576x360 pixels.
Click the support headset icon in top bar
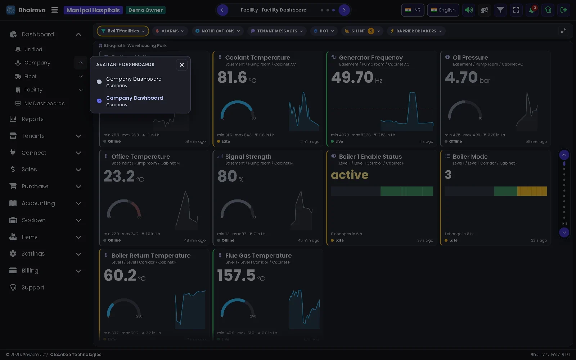[x=548, y=10]
